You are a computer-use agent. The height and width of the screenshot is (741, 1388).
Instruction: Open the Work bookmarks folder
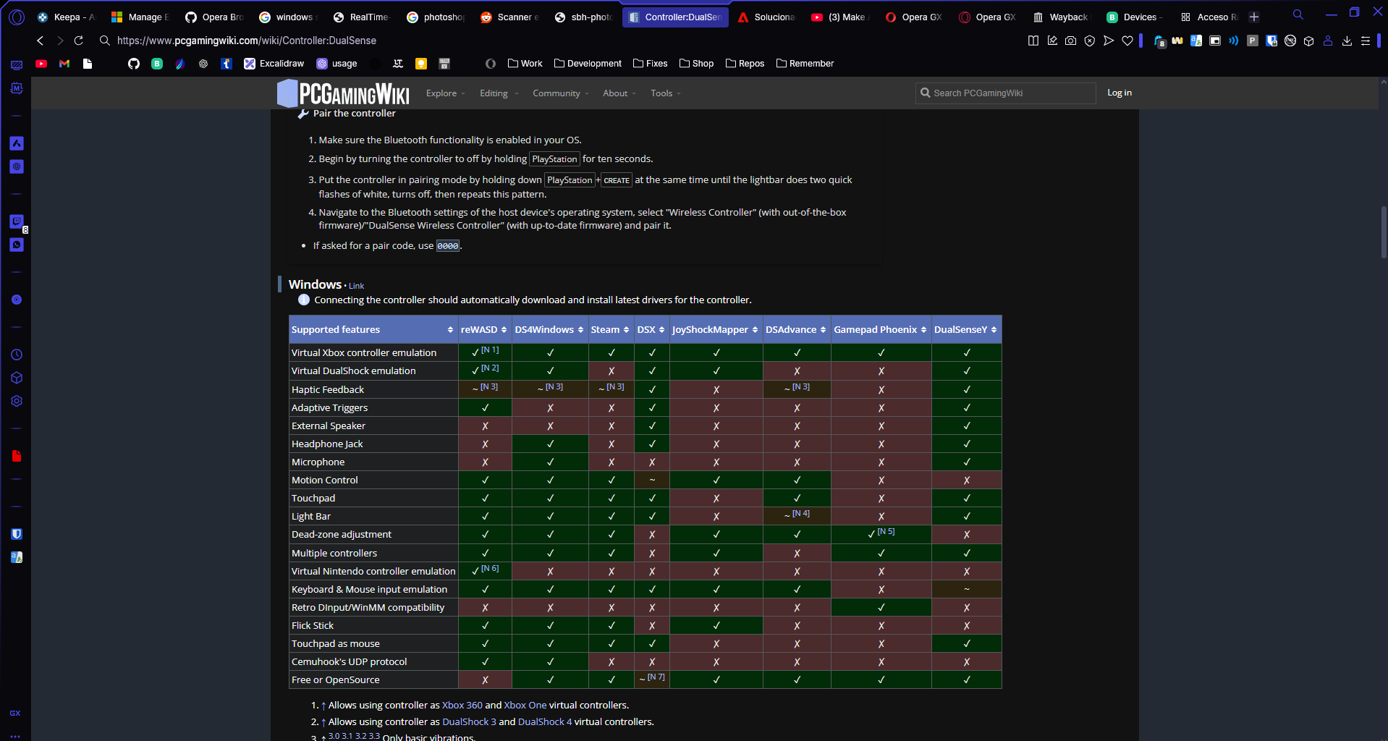point(525,64)
